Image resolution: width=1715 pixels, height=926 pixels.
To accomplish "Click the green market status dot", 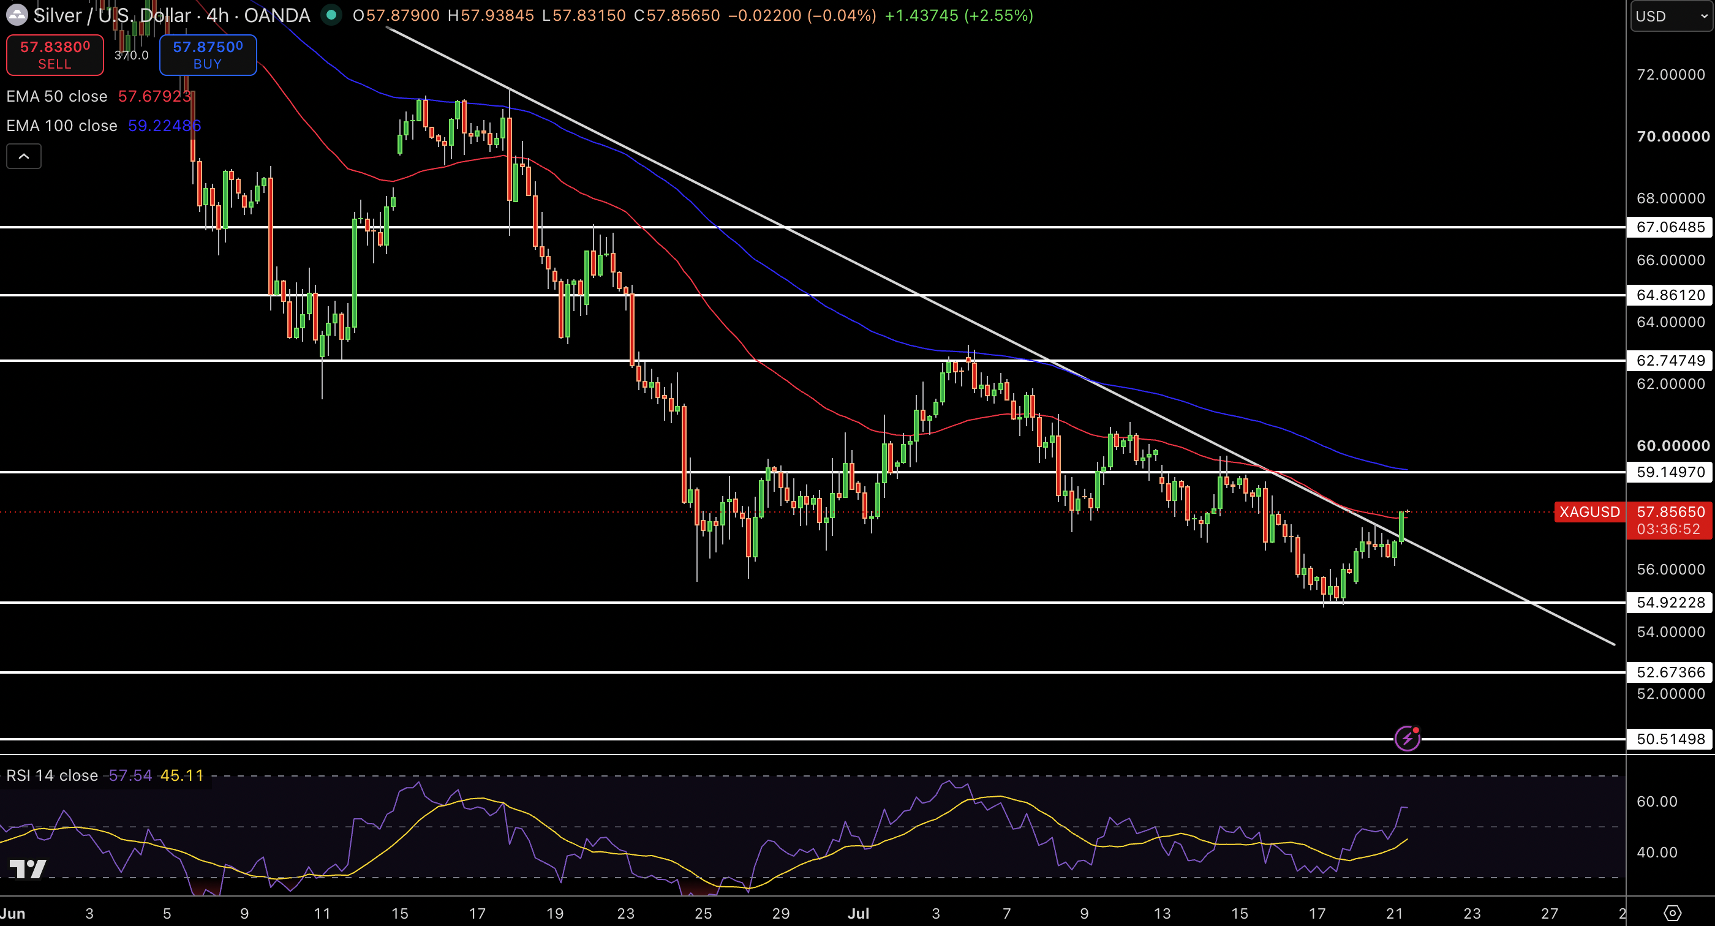I will click(x=331, y=15).
